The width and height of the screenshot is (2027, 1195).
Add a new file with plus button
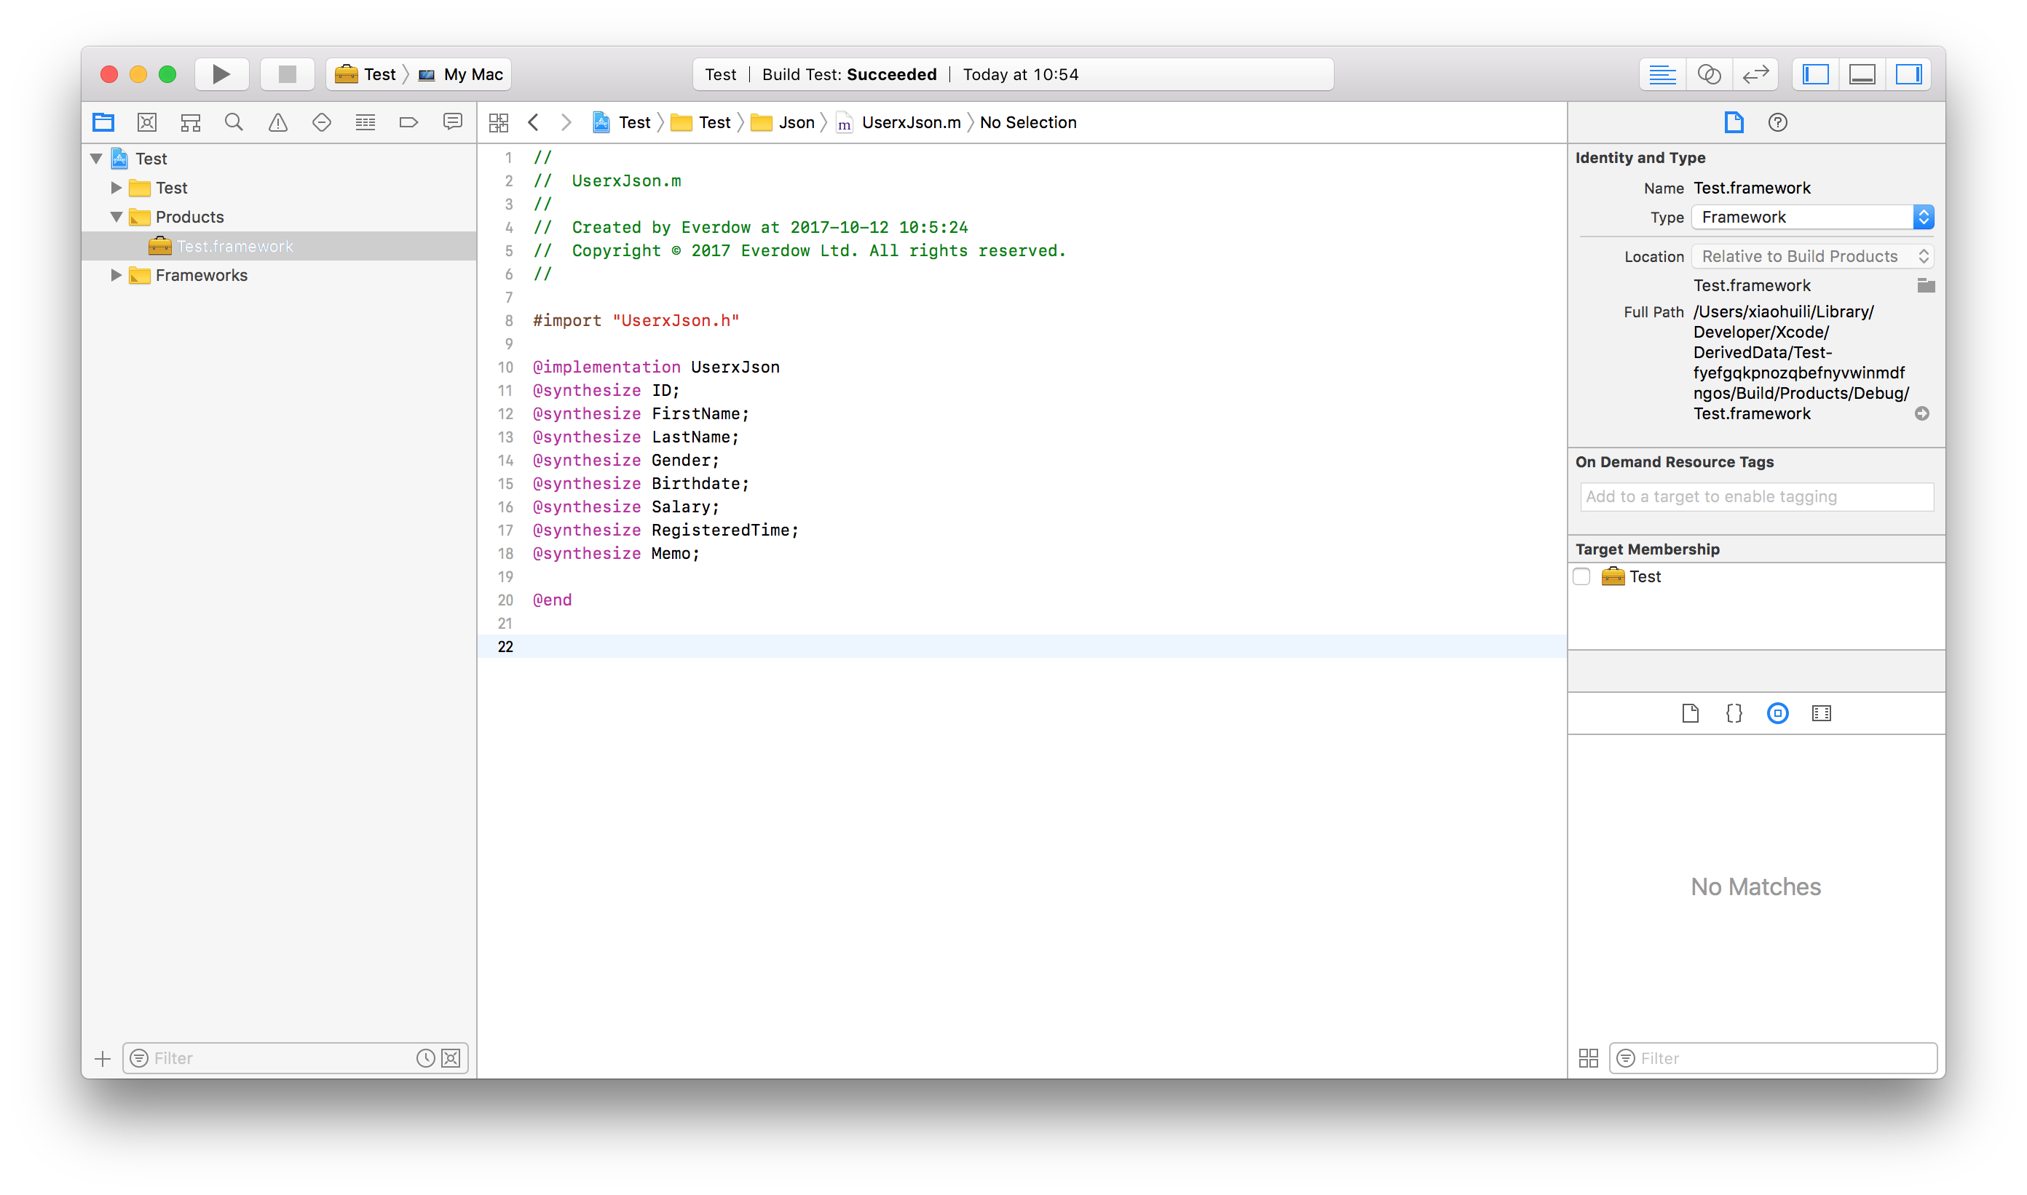click(x=103, y=1058)
